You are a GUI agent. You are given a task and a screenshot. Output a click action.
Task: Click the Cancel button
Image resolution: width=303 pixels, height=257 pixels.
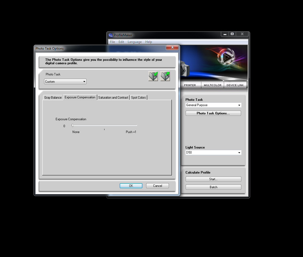click(157, 186)
